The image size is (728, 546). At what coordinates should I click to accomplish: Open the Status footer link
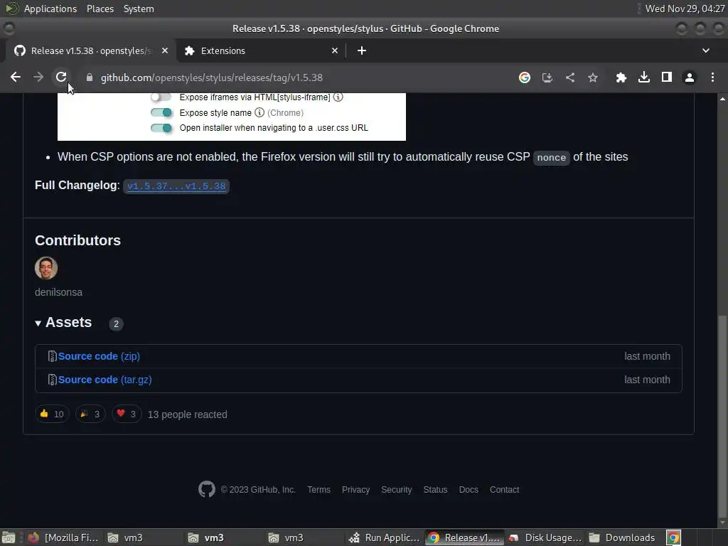click(x=436, y=490)
